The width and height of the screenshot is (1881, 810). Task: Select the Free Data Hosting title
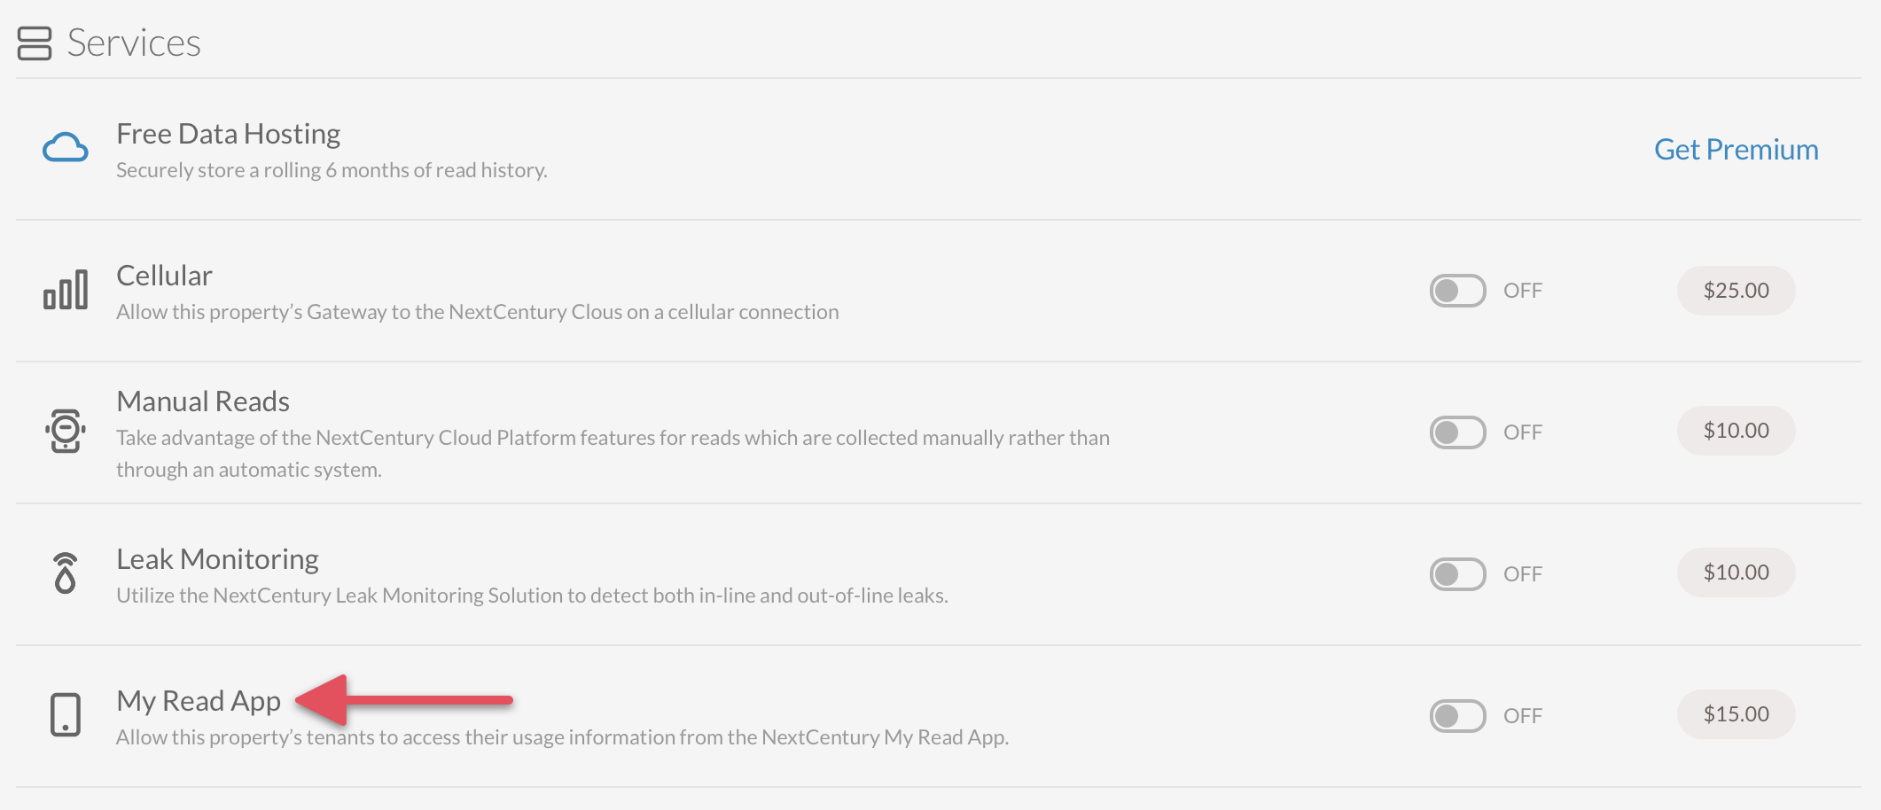click(x=229, y=134)
